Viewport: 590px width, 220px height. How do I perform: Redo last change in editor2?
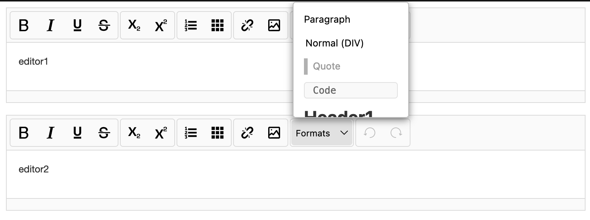[x=396, y=133]
